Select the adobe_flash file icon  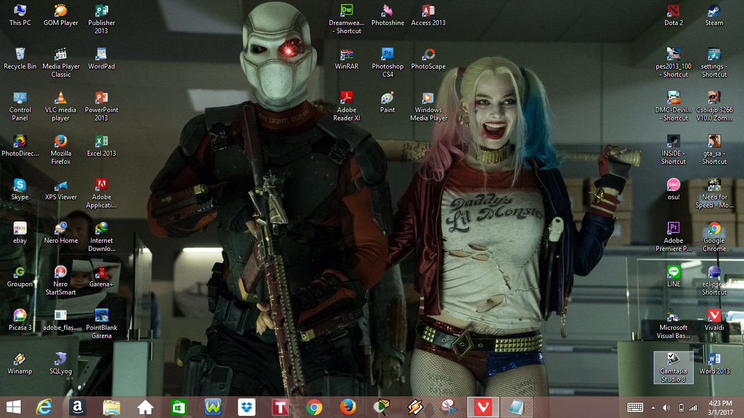61,320
